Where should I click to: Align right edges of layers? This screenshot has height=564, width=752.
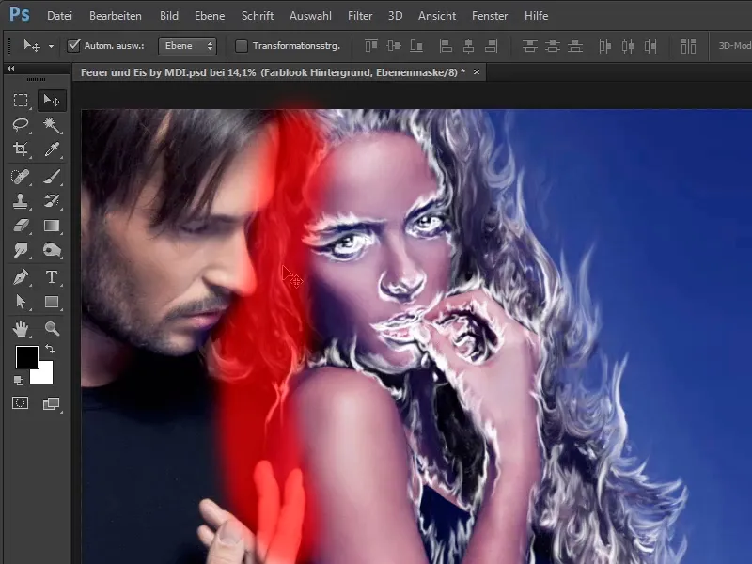click(x=491, y=46)
